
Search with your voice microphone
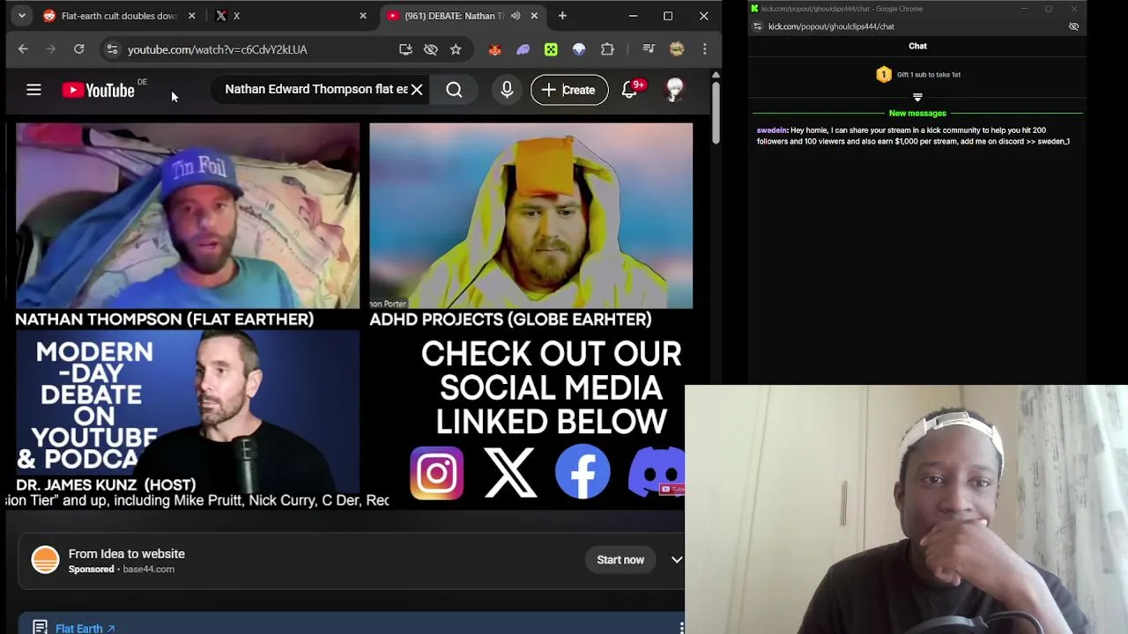(507, 90)
